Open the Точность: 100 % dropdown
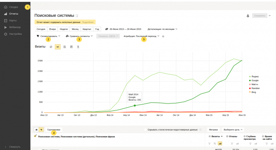This screenshot has height=150, width=276. click(108, 36)
